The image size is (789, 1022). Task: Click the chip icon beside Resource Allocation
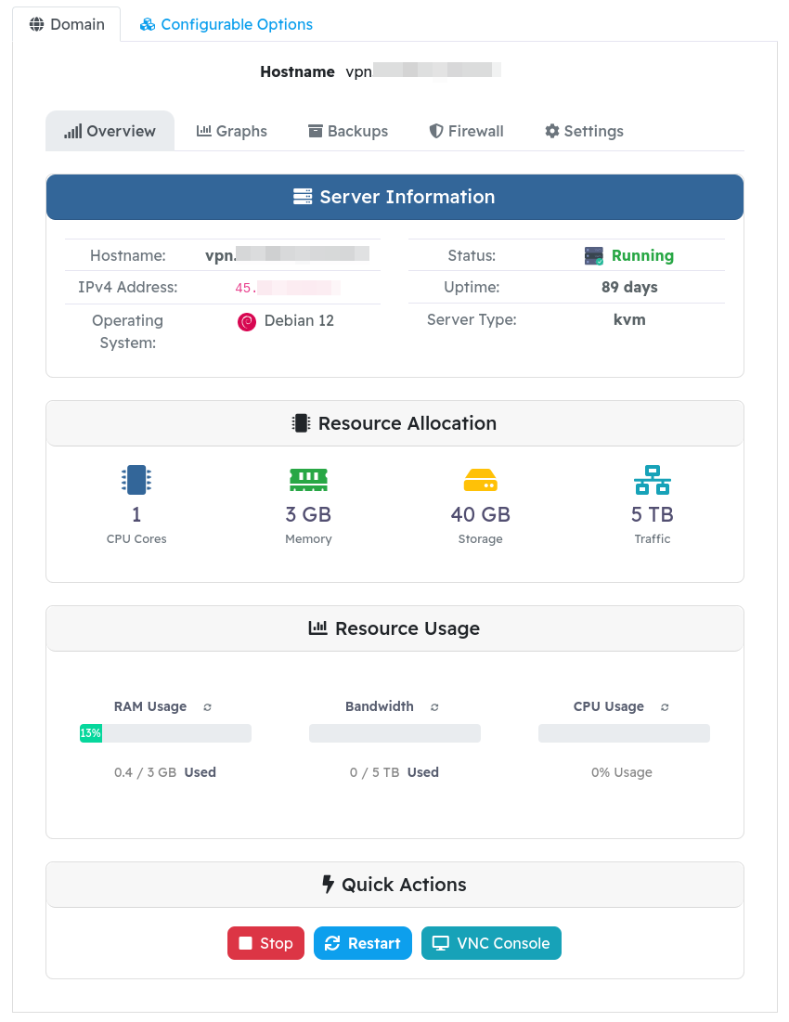301,423
